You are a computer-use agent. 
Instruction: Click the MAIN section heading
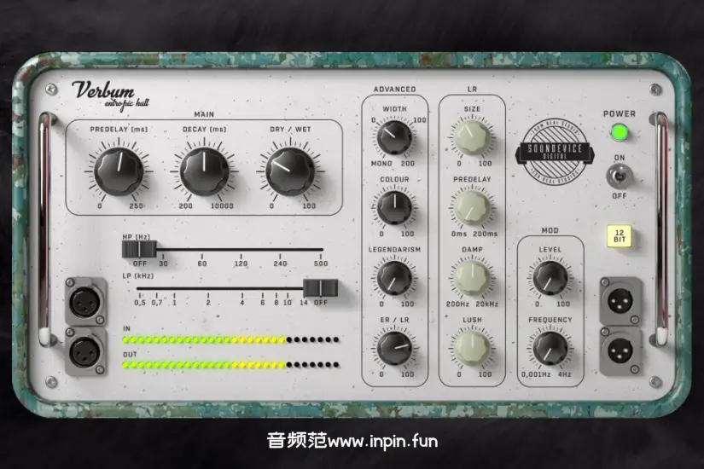click(204, 114)
